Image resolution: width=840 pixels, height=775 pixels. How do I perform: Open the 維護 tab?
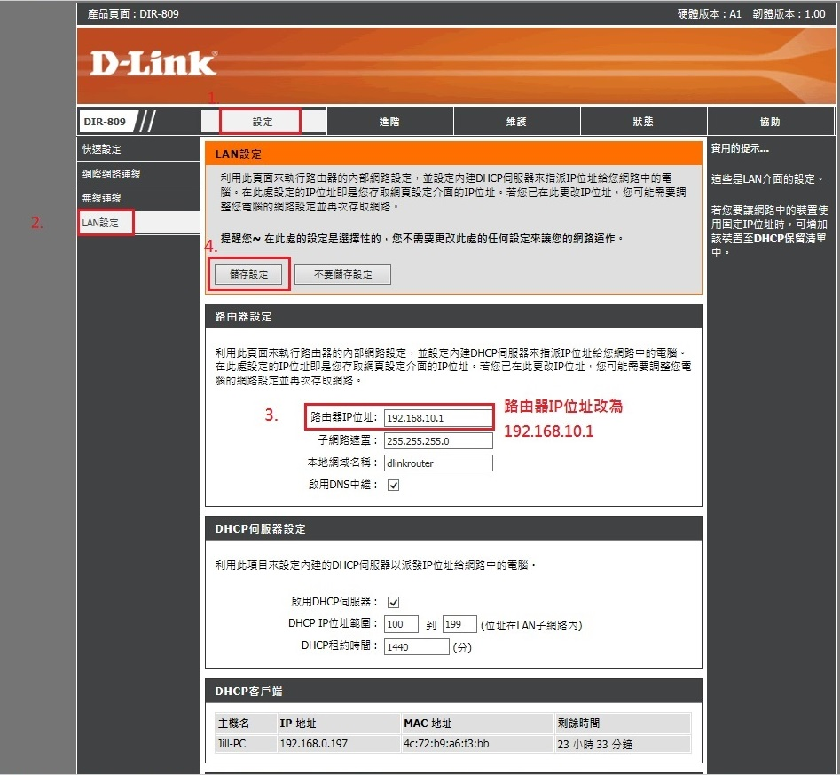click(x=516, y=122)
